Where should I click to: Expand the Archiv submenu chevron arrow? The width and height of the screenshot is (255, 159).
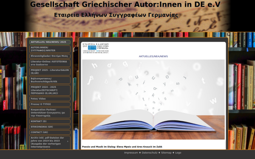click(68, 142)
